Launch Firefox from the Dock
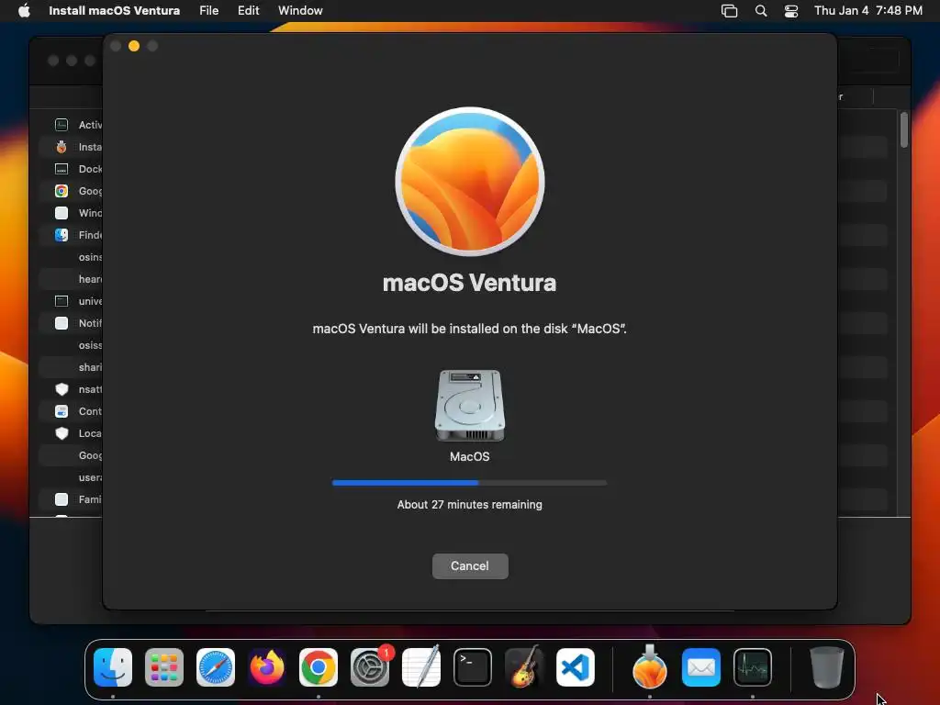940x705 pixels. pos(267,667)
